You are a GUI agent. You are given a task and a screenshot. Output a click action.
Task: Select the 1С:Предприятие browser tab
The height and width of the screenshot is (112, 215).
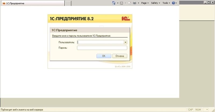(33, 3)
